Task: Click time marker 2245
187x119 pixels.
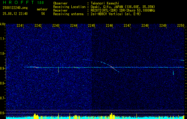Action: (x=92, y=25)
